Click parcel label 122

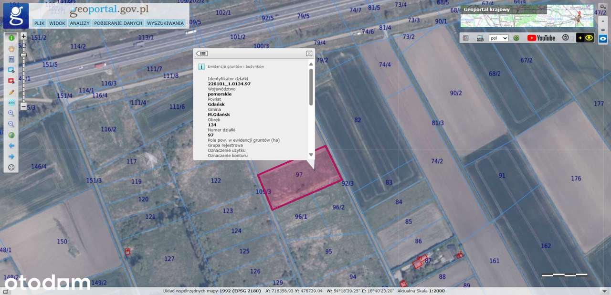coord(216,180)
